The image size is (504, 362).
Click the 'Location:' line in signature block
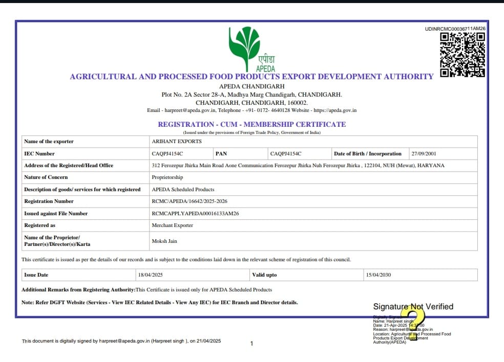pos(412,338)
